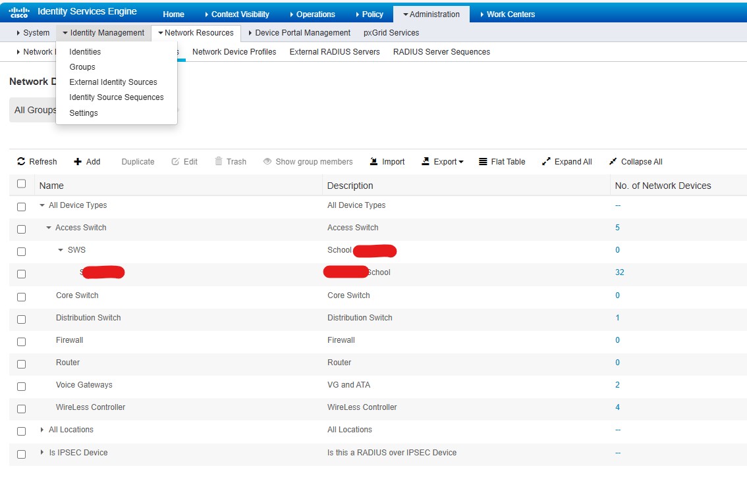Open the Work Centers menu

click(507, 14)
